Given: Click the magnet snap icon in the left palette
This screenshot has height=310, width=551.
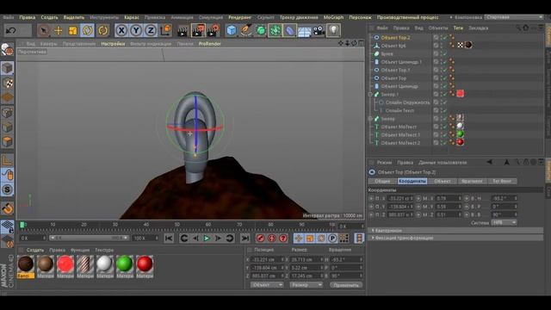Looking at the screenshot, I should [x=8, y=208].
